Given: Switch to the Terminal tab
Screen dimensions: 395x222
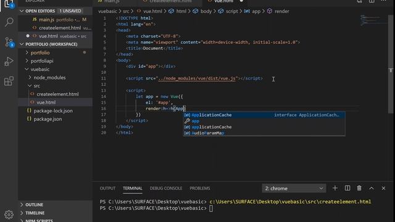Looking at the screenshot, I should [x=133, y=188].
